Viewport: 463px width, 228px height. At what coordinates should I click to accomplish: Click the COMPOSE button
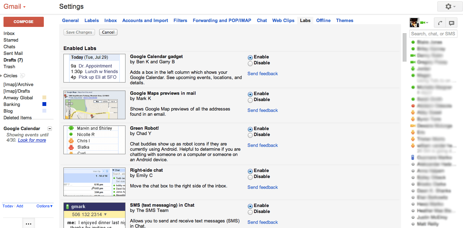pos(23,22)
